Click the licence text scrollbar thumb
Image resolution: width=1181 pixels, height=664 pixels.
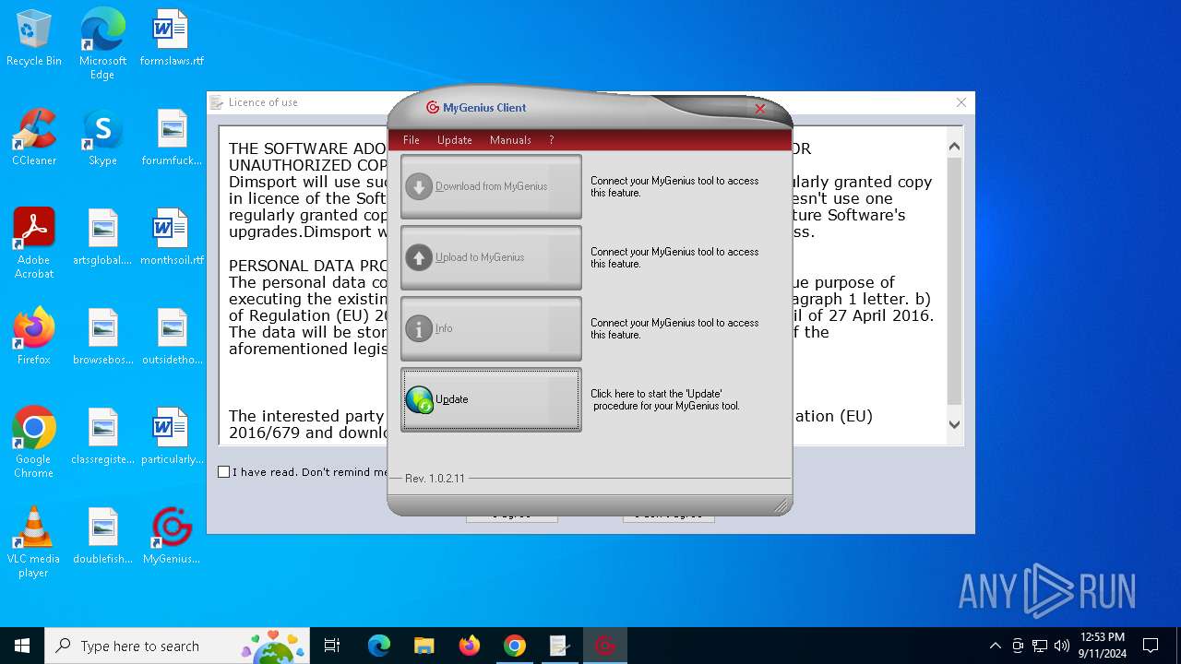[954, 281]
